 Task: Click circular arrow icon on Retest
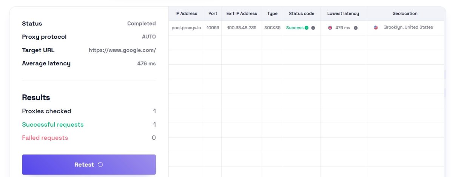[100, 165]
